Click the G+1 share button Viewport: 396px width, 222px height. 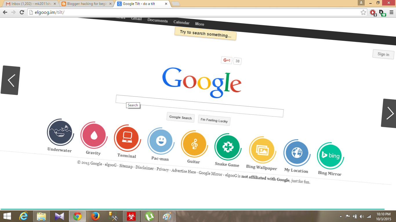[x=227, y=60]
